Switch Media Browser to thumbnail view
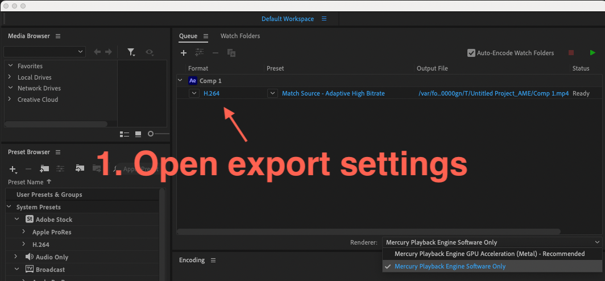The height and width of the screenshot is (281, 605). (x=138, y=134)
